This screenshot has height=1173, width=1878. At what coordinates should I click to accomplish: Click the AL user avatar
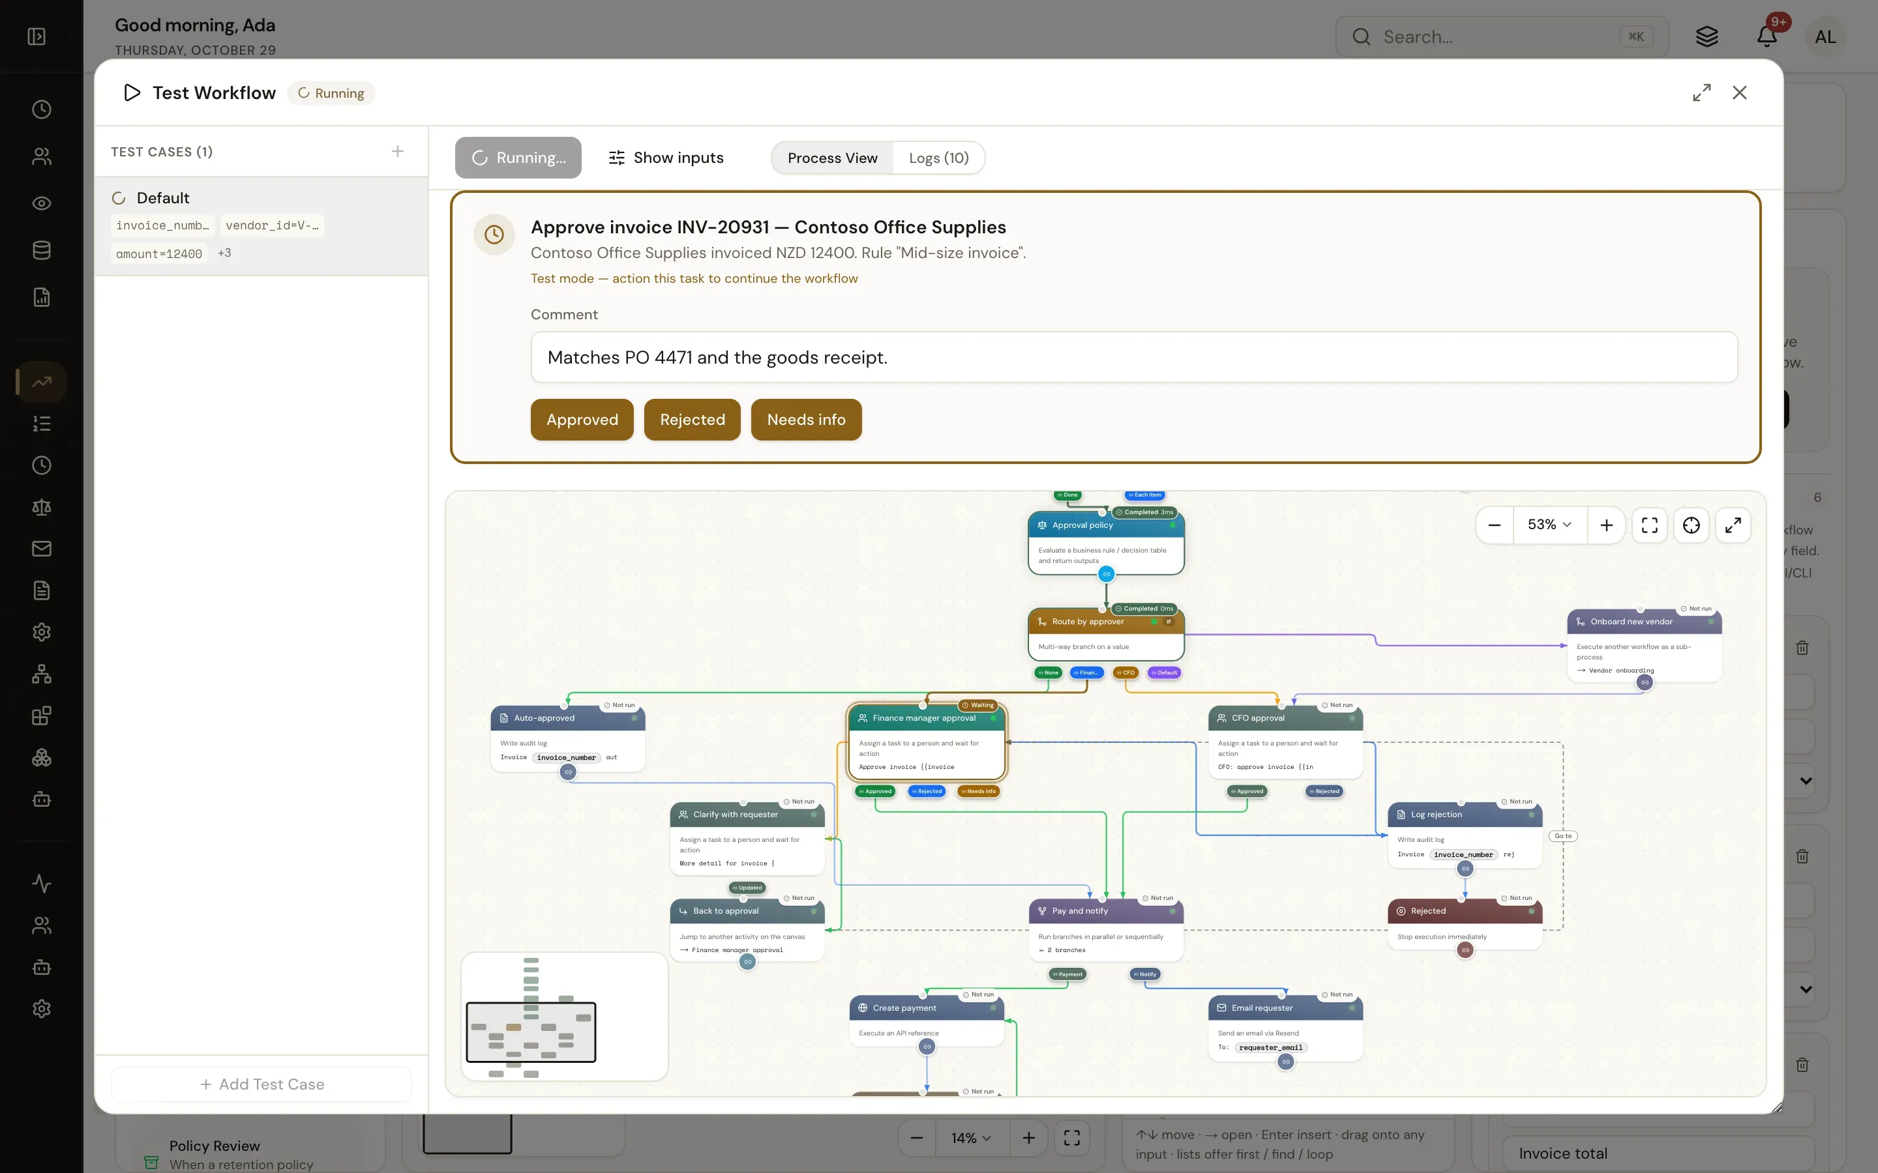pos(1825,36)
